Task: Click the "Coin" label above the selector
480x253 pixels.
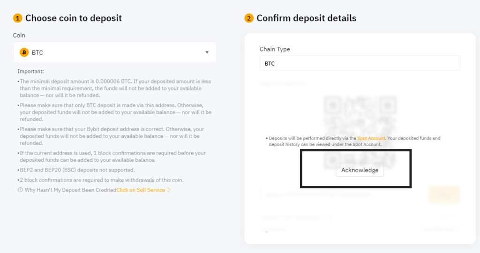Action: point(19,35)
